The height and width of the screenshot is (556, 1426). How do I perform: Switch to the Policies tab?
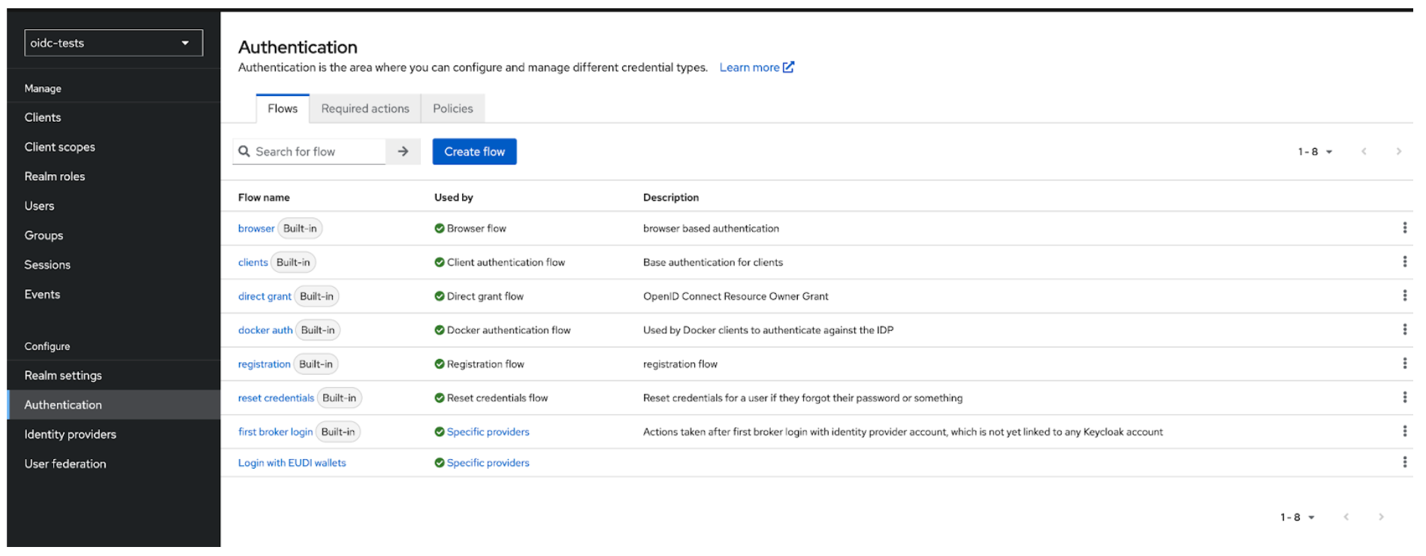pos(452,108)
